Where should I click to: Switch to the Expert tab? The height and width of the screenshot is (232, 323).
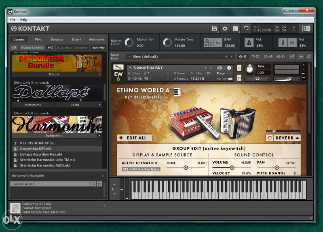tap(76, 40)
